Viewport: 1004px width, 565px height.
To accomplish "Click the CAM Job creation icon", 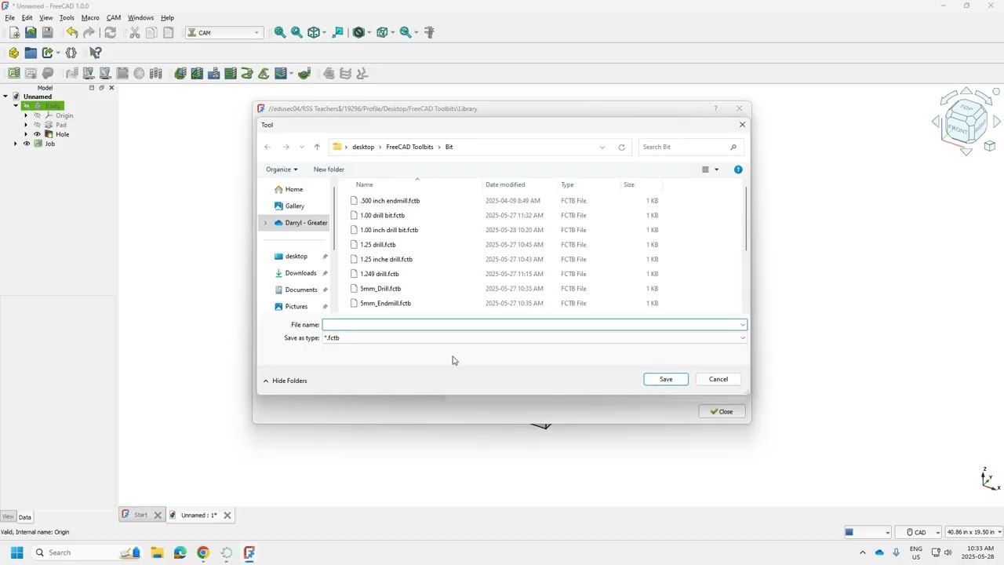I will pos(14,73).
